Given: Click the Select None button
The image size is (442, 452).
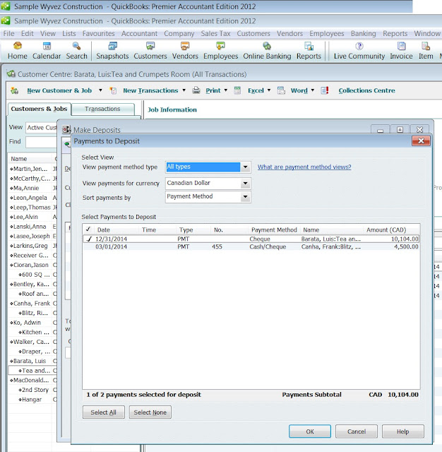Looking at the screenshot, I should (150, 412).
